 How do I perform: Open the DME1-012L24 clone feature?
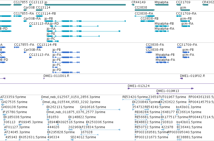(161, 88)
